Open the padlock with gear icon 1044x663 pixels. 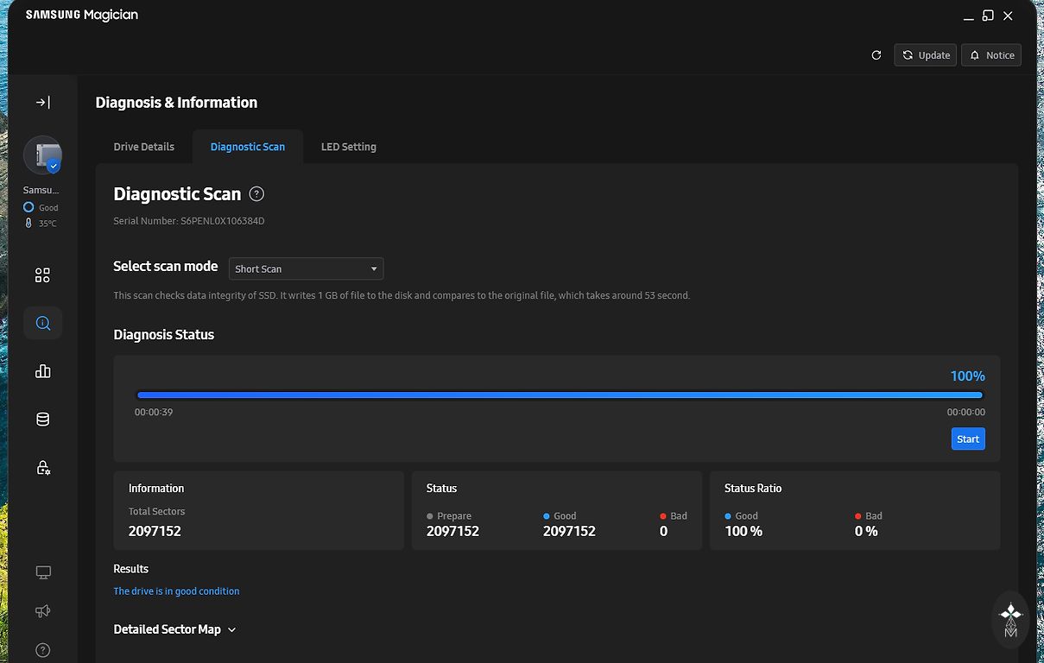[x=42, y=468]
